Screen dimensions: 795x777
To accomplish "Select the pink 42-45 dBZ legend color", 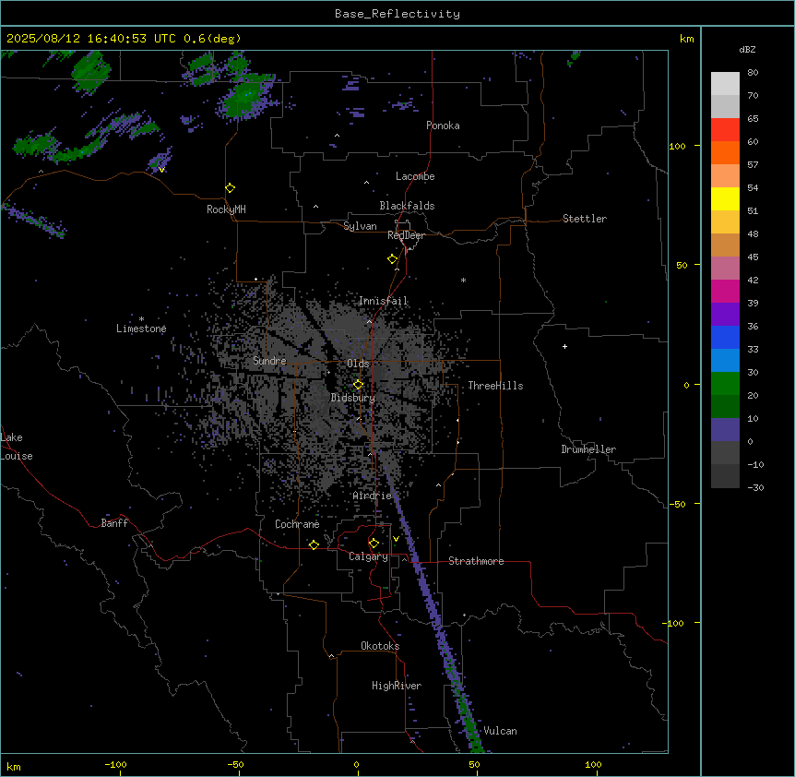I will pos(725,269).
